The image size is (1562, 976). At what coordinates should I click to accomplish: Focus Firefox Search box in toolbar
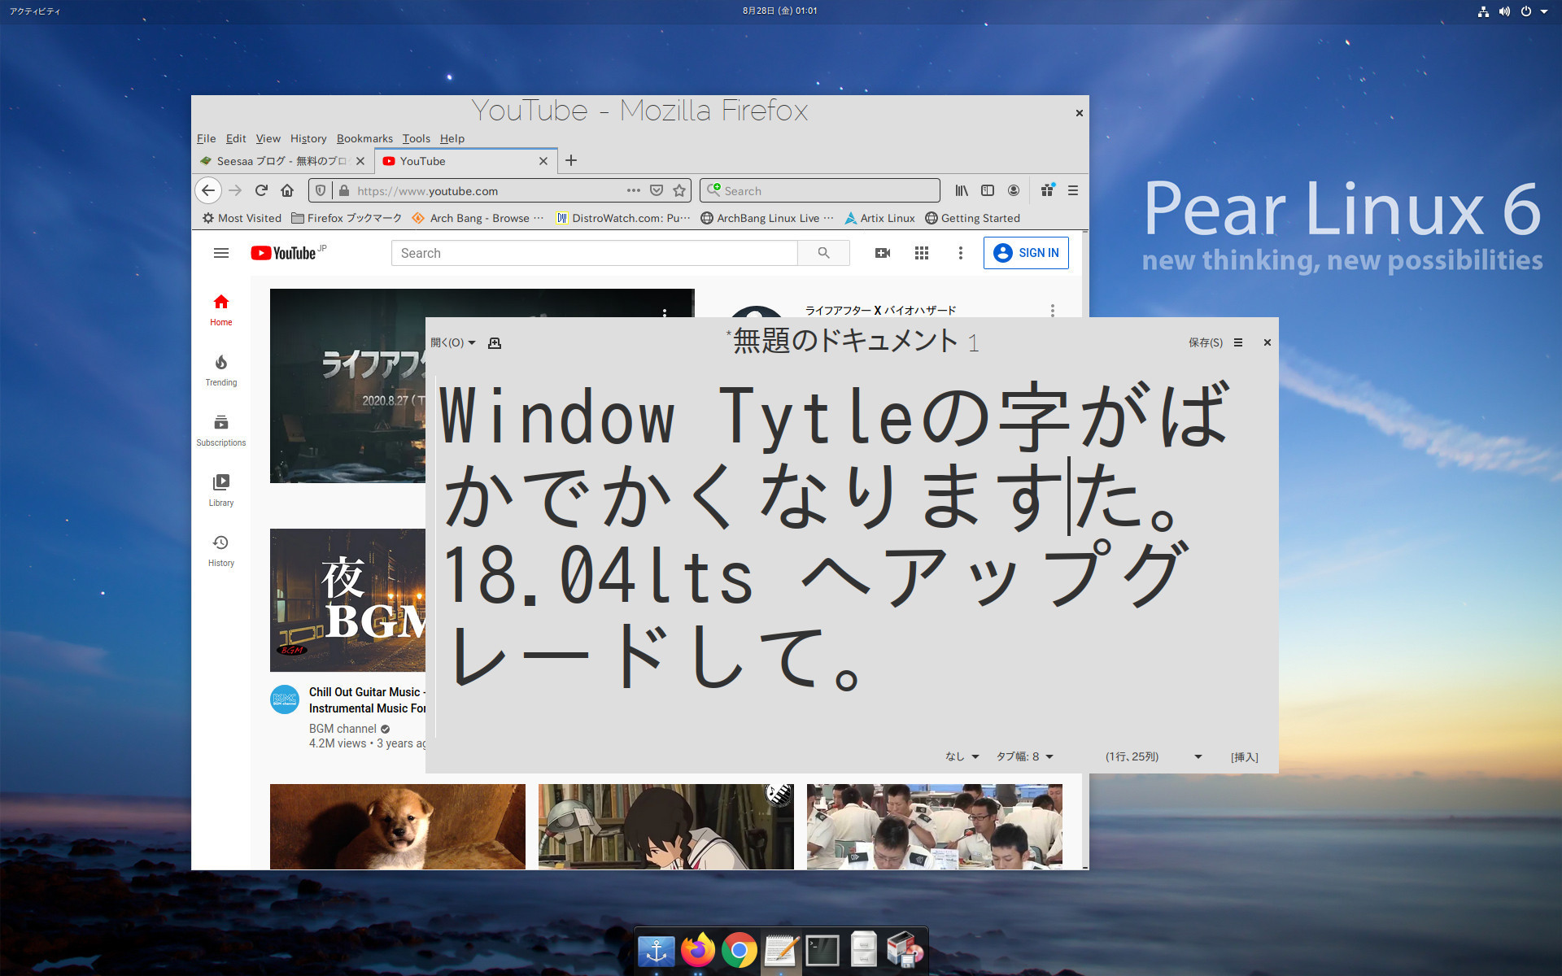[x=819, y=190]
